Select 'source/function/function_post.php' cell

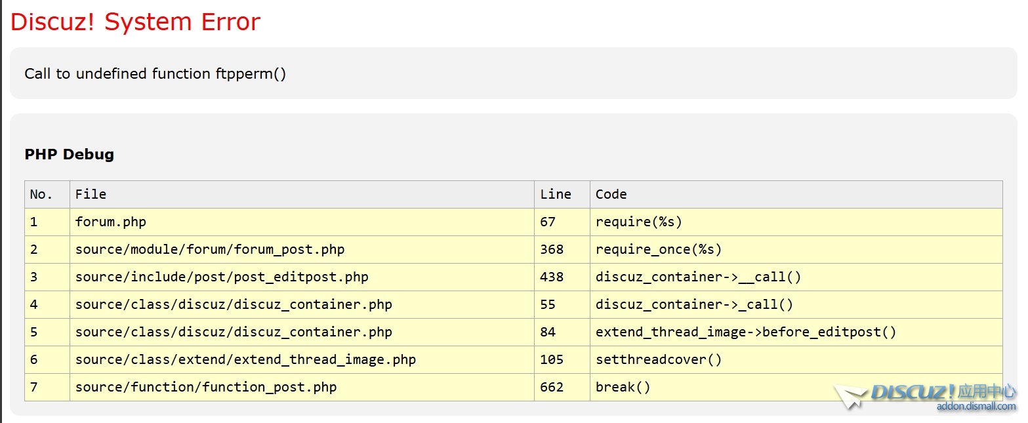coord(302,388)
